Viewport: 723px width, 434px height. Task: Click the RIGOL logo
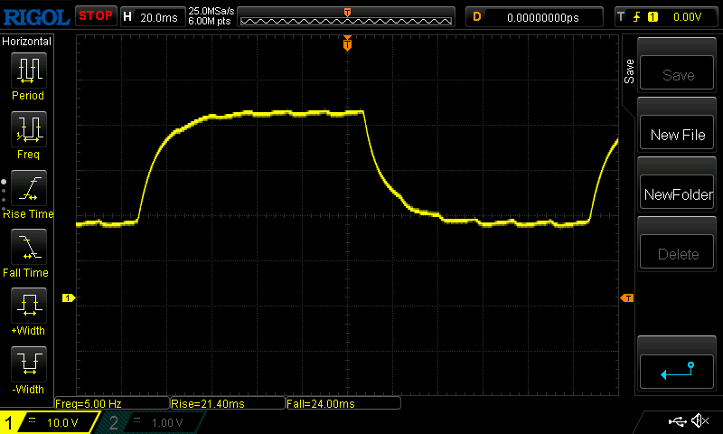pyautogui.click(x=36, y=17)
